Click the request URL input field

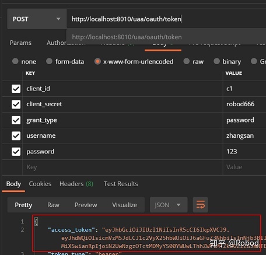click(166, 19)
